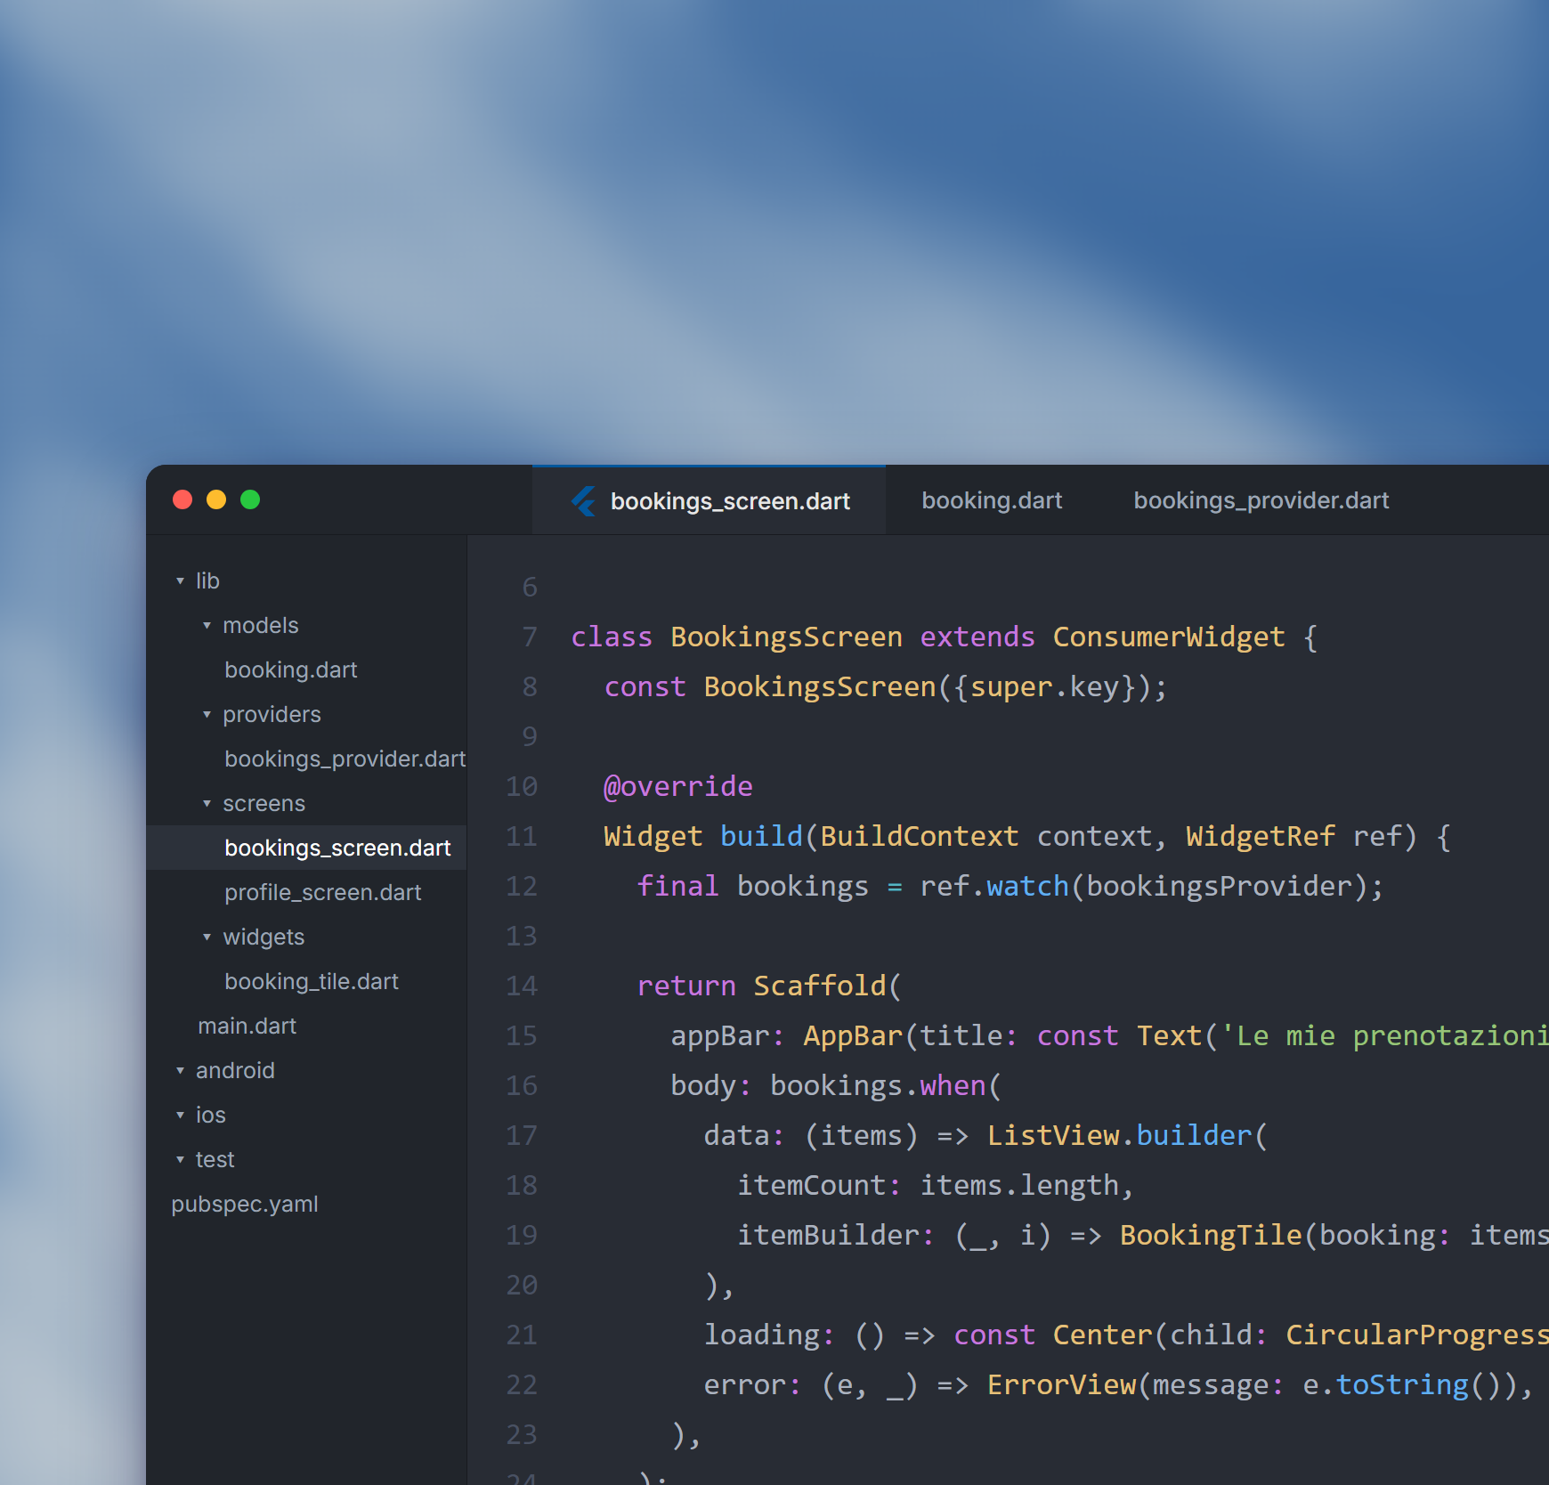This screenshot has width=1549, height=1485.
Task: Click the red close window button
Action: click(x=182, y=499)
